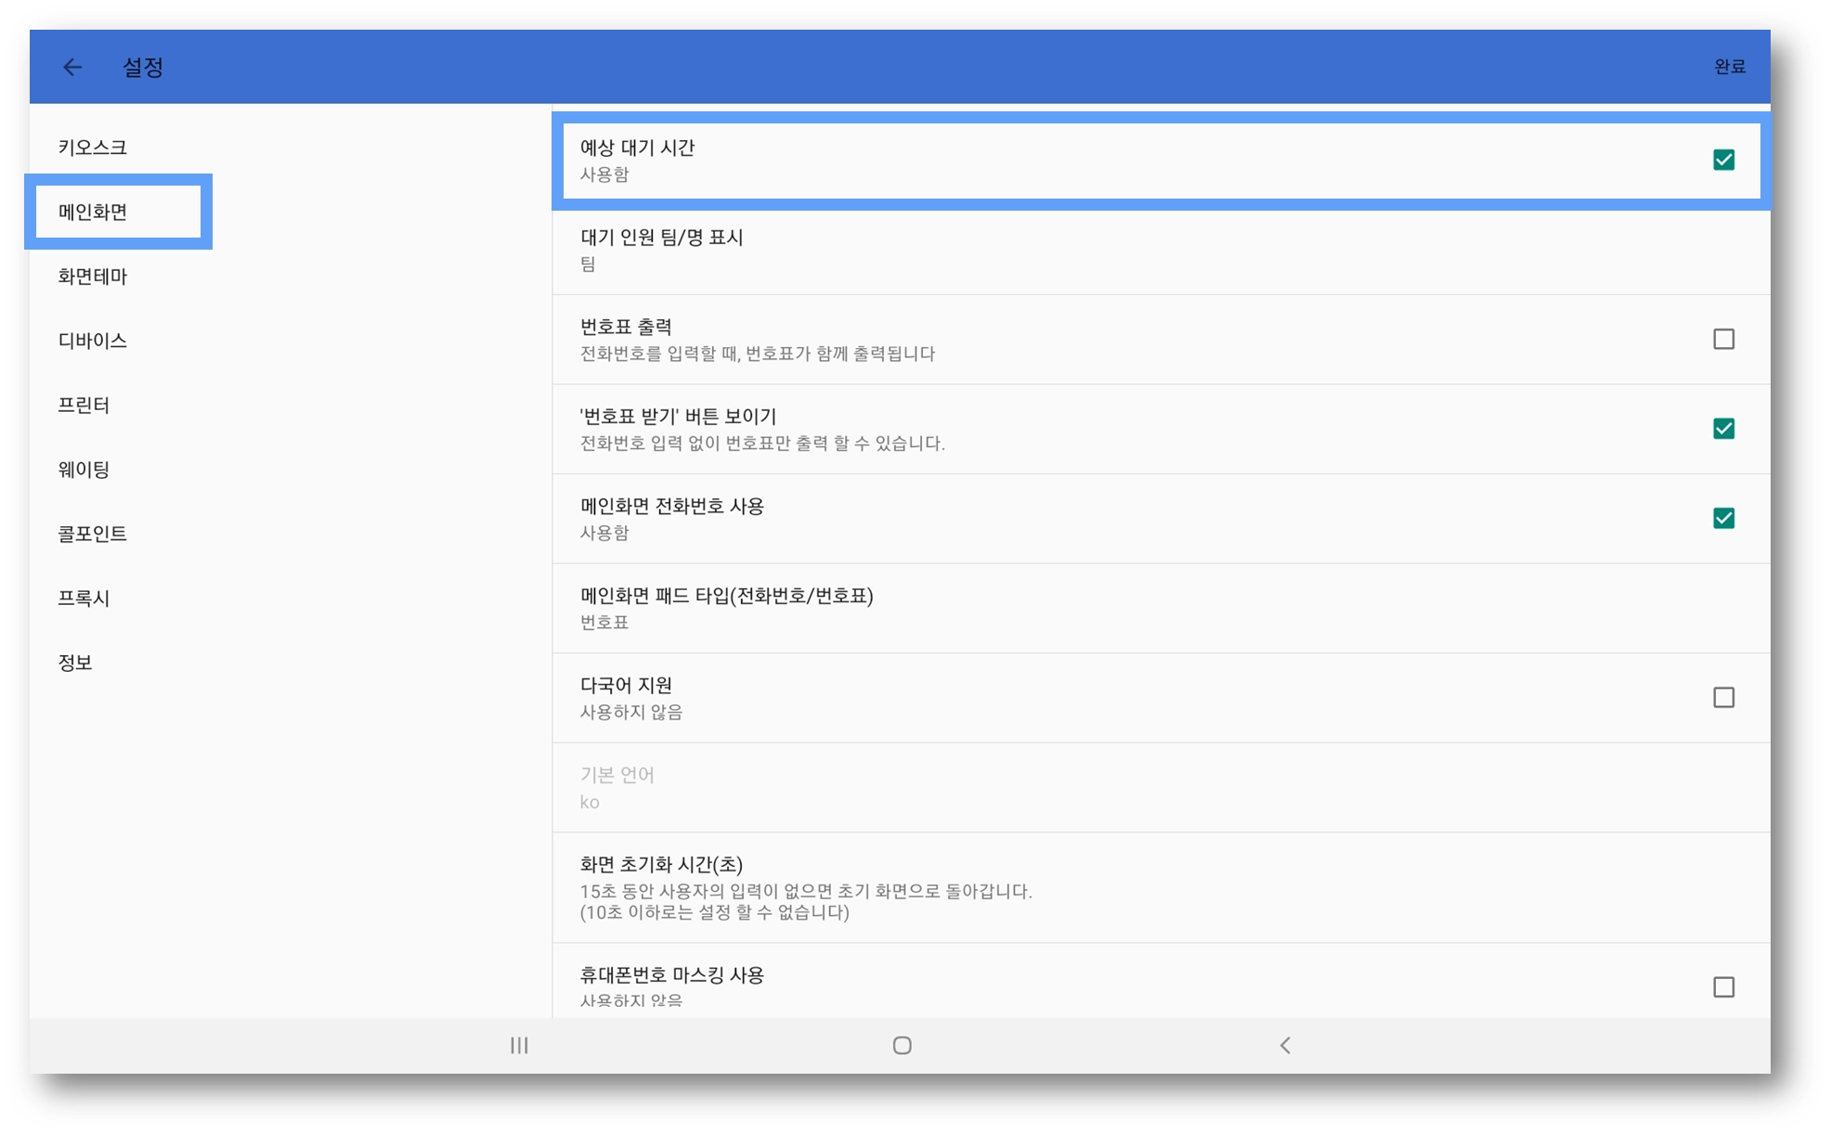The width and height of the screenshot is (1831, 1134).
Task: Enable 휴대폰번호 마스킹 사용 checkbox
Action: pyautogui.click(x=1723, y=986)
